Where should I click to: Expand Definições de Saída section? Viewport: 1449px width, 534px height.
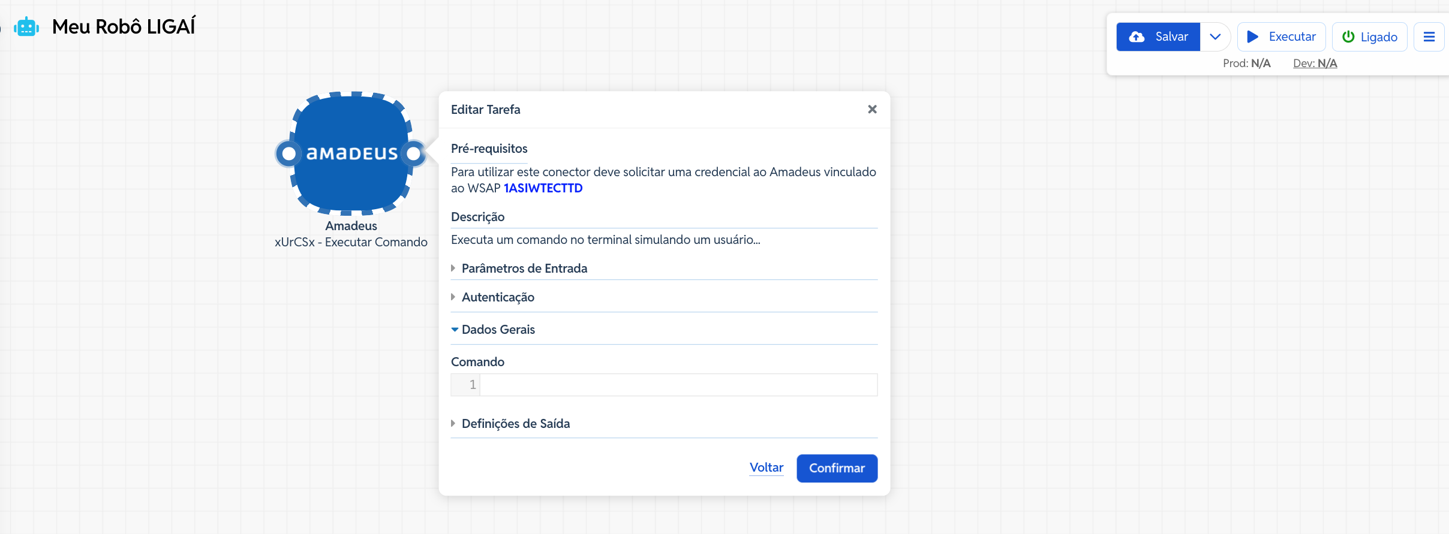coord(664,424)
